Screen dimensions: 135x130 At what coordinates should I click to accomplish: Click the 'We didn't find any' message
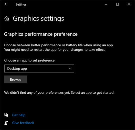click(x=59, y=93)
